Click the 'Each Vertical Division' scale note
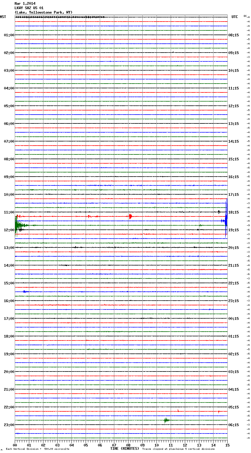Viewport: 251px width, 453px height. (38, 449)
